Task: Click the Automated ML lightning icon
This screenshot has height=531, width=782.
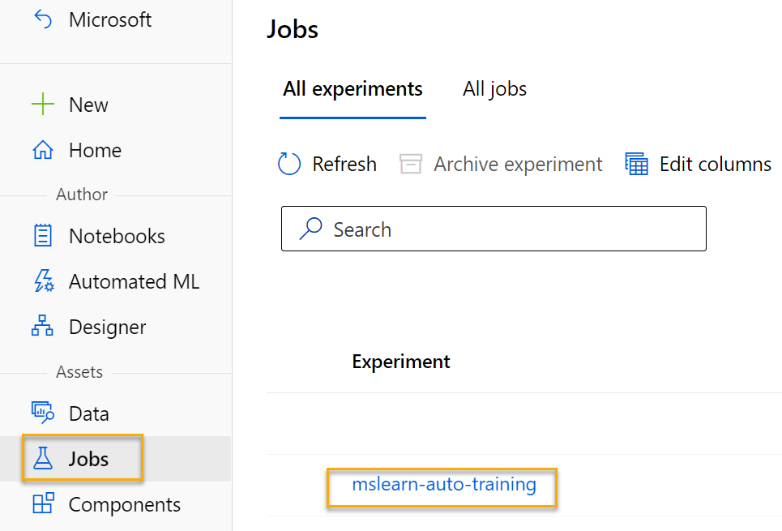Action: [x=44, y=281]
